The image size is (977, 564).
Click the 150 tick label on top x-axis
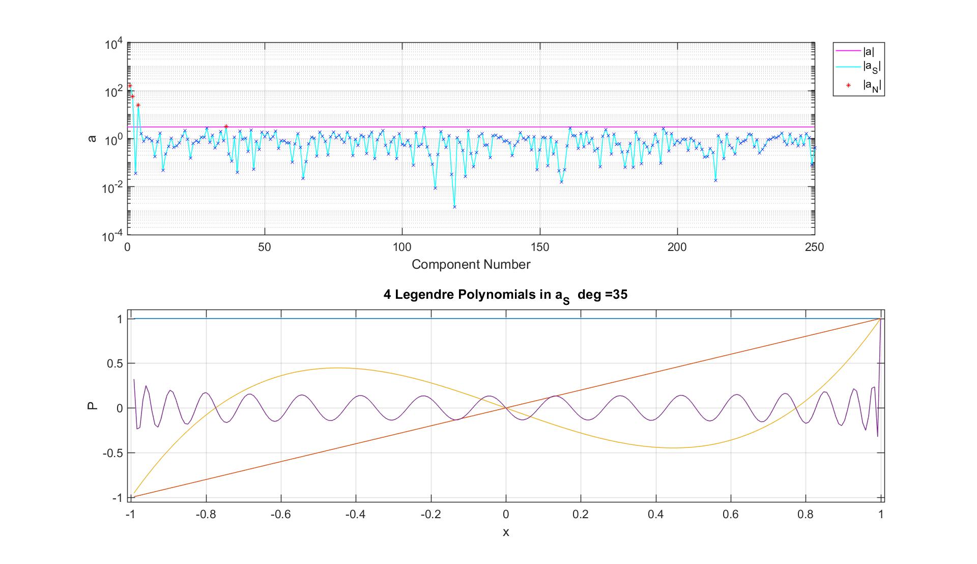pyautogui.click(x=539, y=247)
